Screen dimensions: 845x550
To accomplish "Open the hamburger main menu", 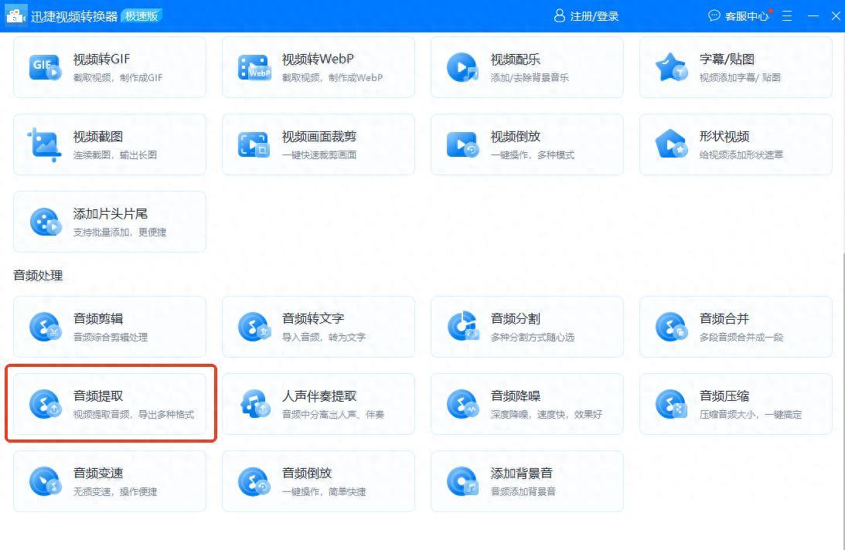I will [787, 16].
